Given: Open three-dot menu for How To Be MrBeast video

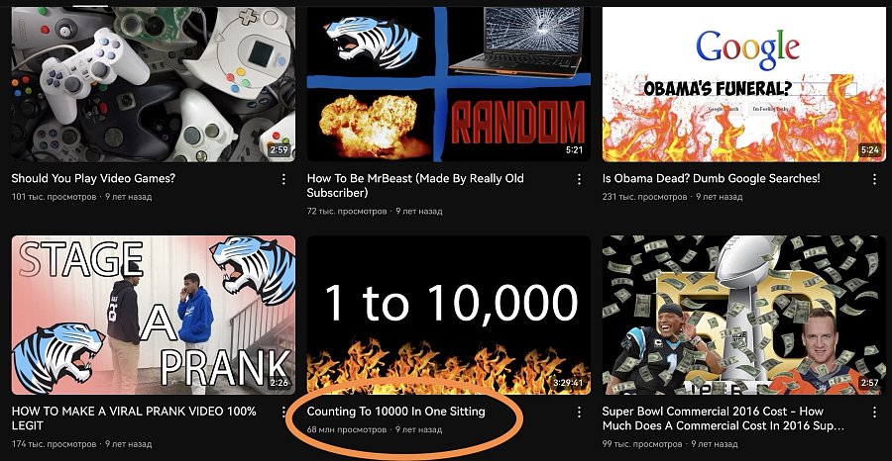Looking at the screenshot, I should (579, 179).
